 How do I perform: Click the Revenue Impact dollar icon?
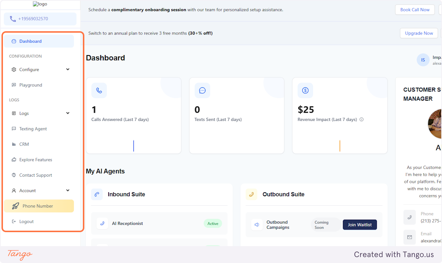tap(305, 90)
